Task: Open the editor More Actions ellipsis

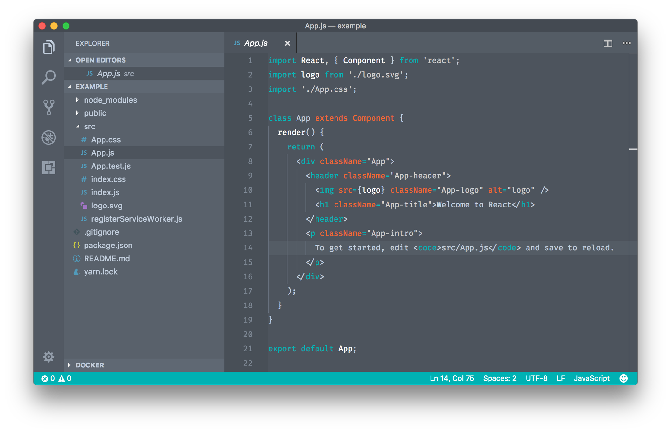Action: click(x=627, y=43)
